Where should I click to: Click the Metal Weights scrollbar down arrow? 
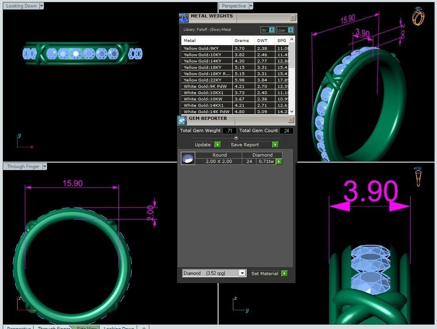point(292,112)
